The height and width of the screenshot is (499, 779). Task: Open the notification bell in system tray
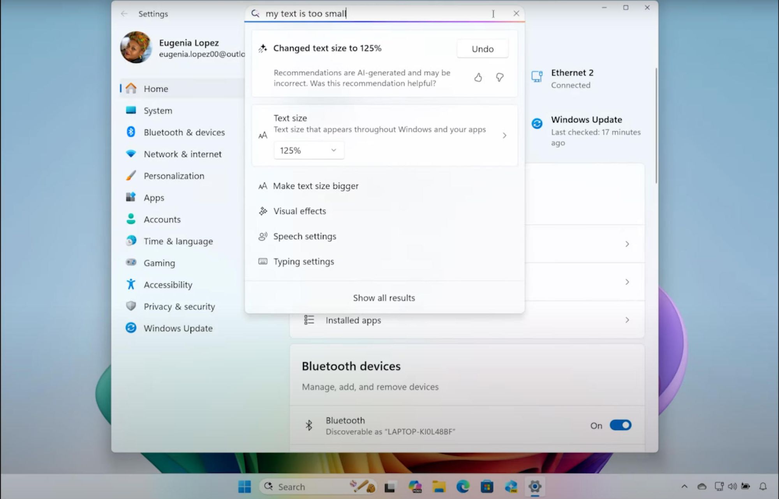[763, 486]
